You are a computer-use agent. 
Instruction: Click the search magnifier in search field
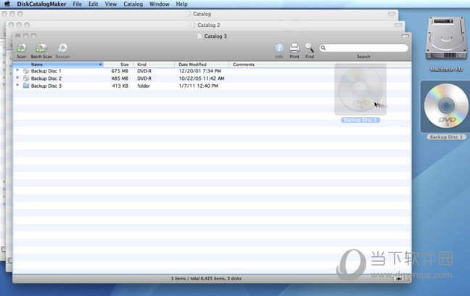pos(323,48)
